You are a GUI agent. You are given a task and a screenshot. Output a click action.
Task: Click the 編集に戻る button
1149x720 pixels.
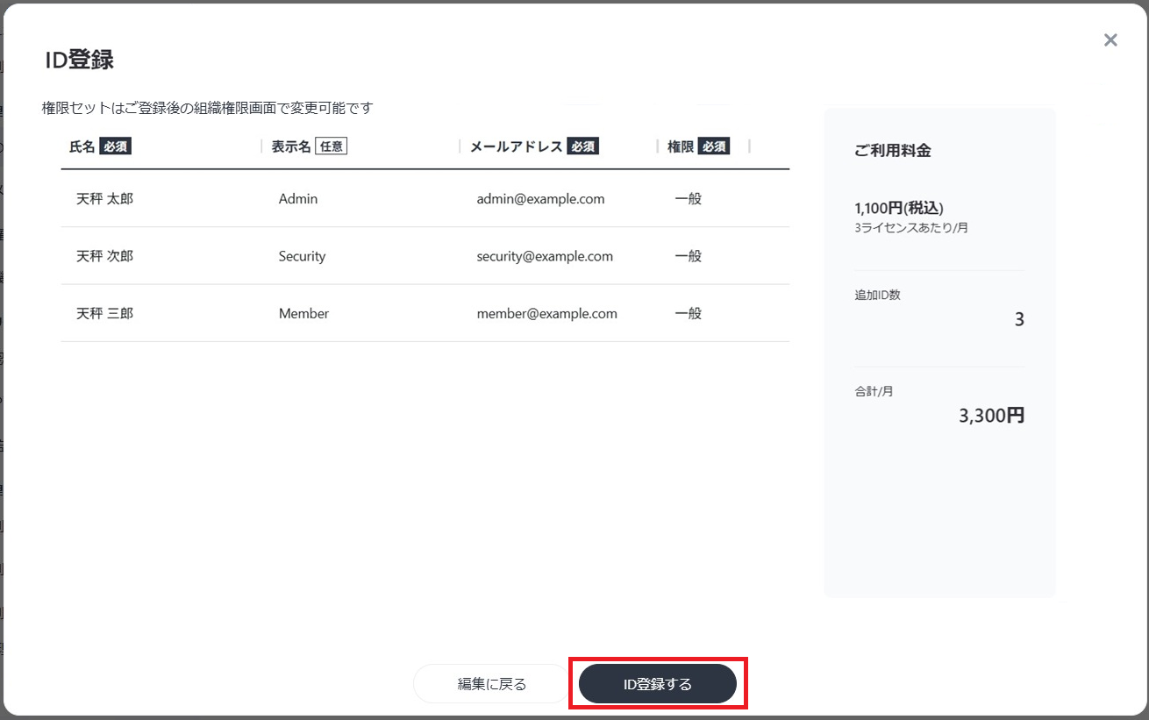coord(491,684)
